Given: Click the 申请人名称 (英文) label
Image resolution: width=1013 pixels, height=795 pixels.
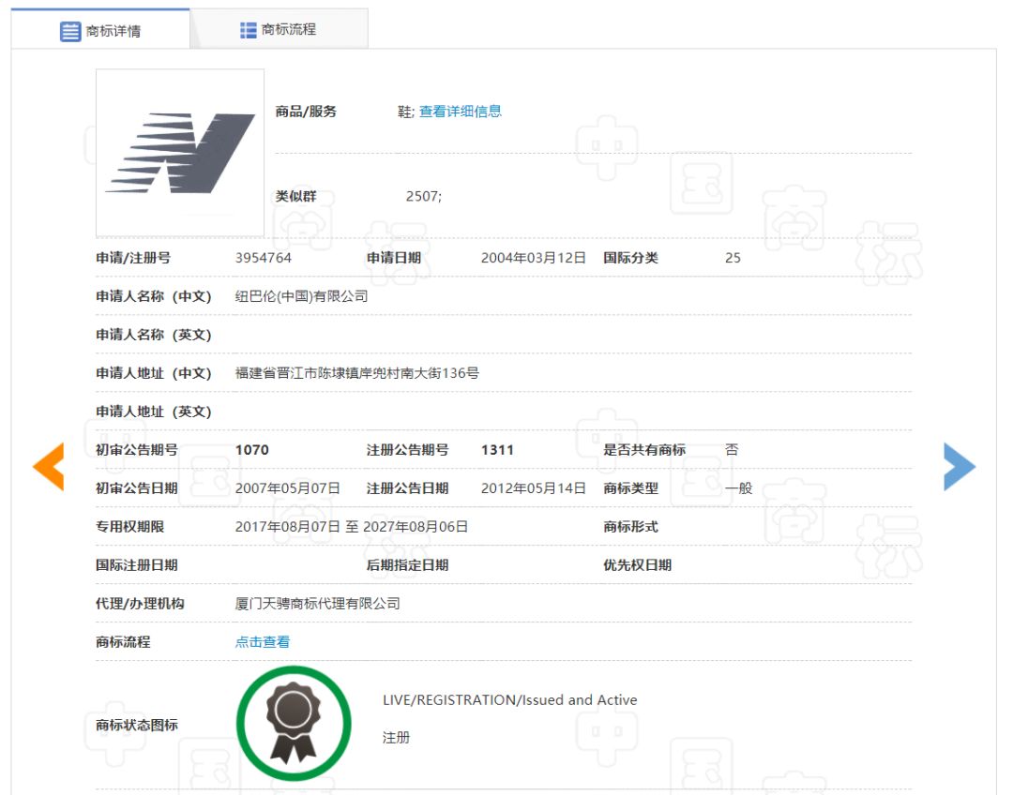Looking at the screenshot, I should coord(154,335).
